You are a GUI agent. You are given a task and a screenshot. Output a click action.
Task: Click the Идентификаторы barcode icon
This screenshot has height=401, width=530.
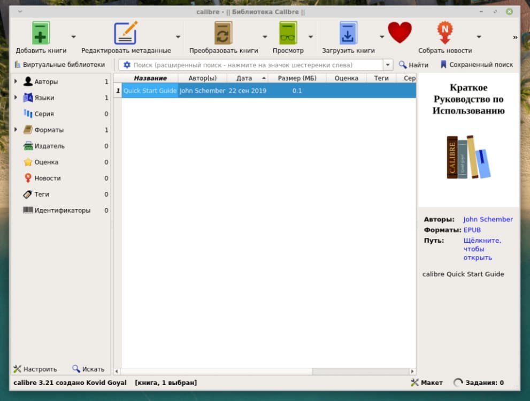tap(28, 210)
